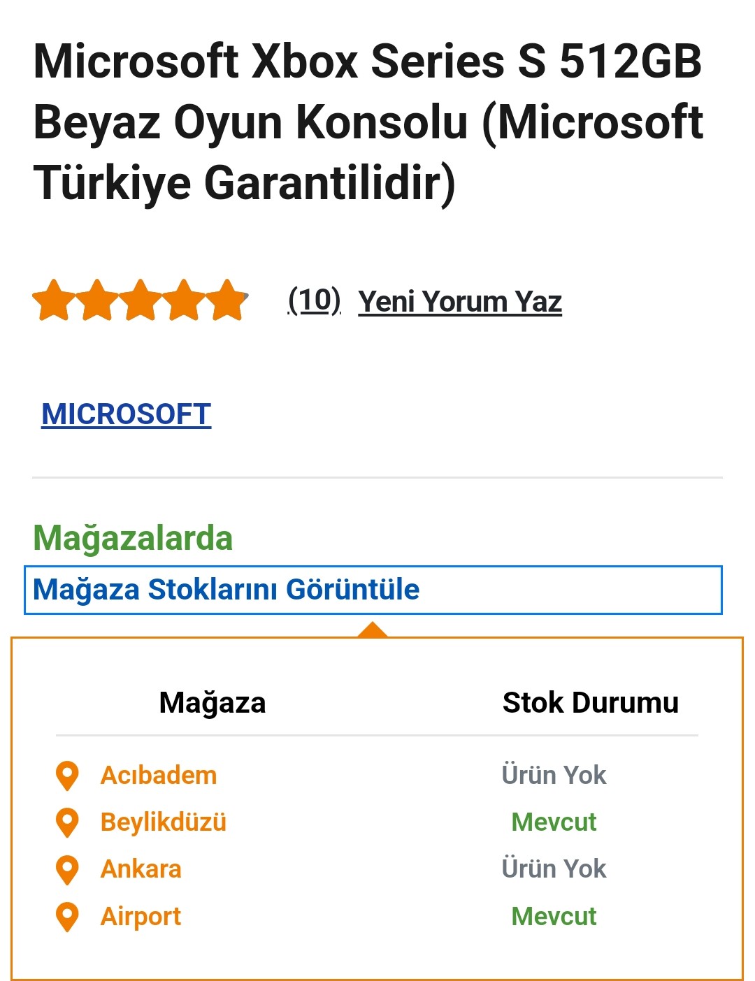
Task: Click the orange popup arrow pointer
Action: pyautogui.click(x=373, y=629)
